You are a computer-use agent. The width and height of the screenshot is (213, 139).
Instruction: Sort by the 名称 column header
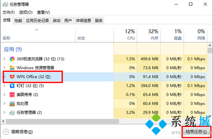[38, 35]
